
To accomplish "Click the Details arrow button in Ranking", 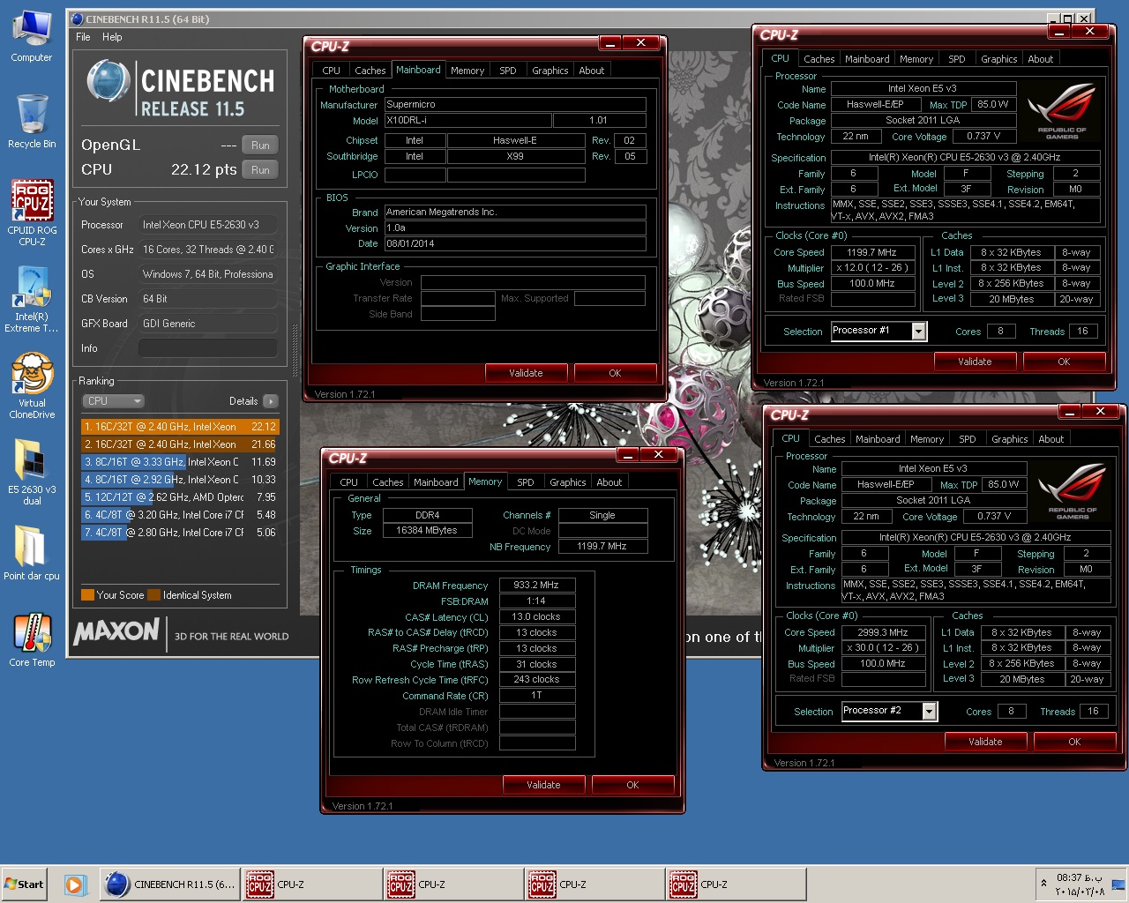I will coord(271,401).
